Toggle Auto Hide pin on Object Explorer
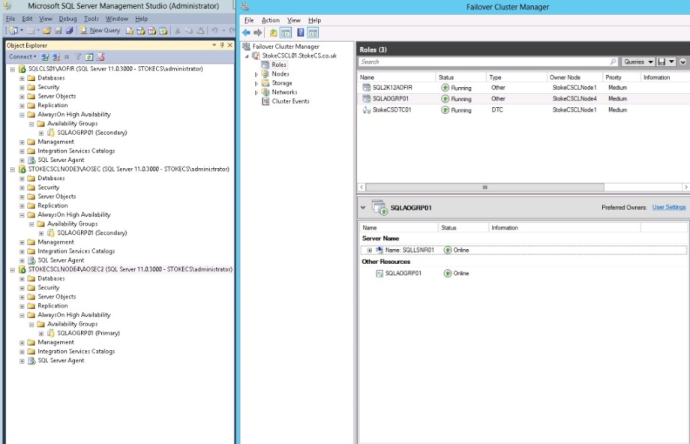This screenshot has width=690, height=444. tap(222, 45)
